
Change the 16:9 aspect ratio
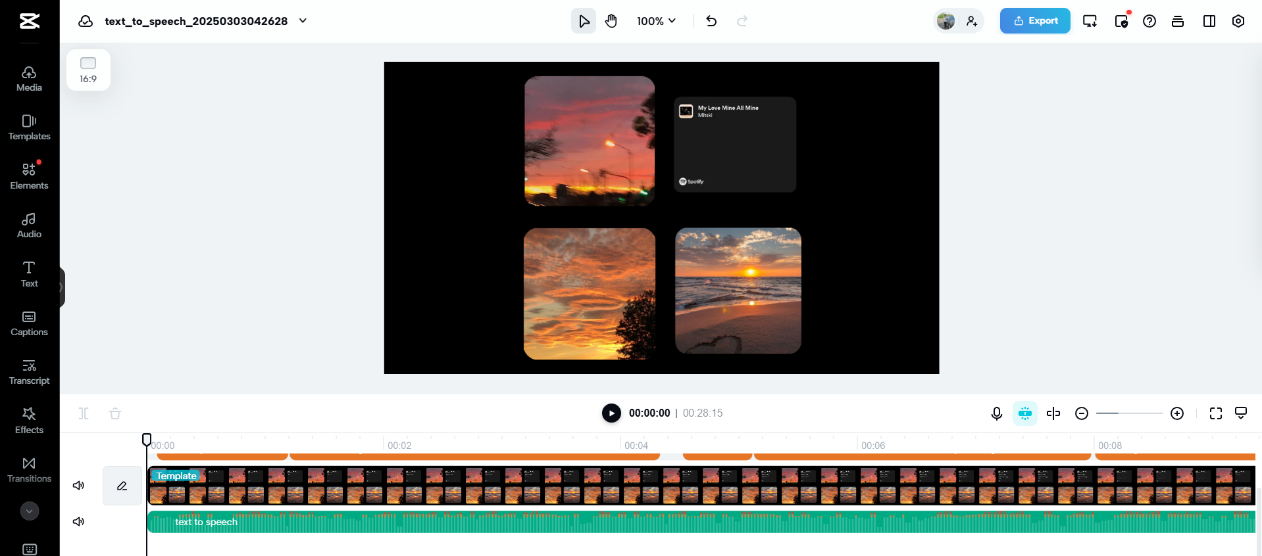88,70
